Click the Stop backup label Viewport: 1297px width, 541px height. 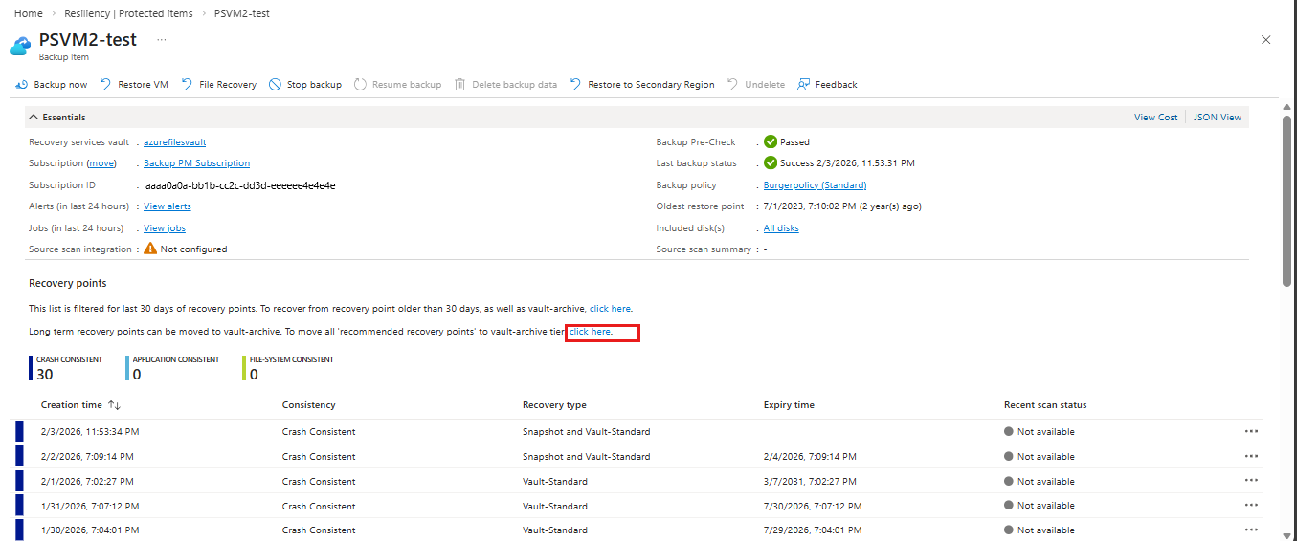coord(314,85)
